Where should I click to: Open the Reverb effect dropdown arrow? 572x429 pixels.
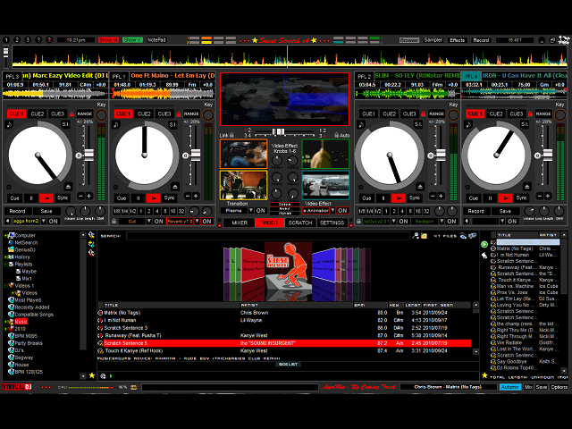tap(197, 221)
